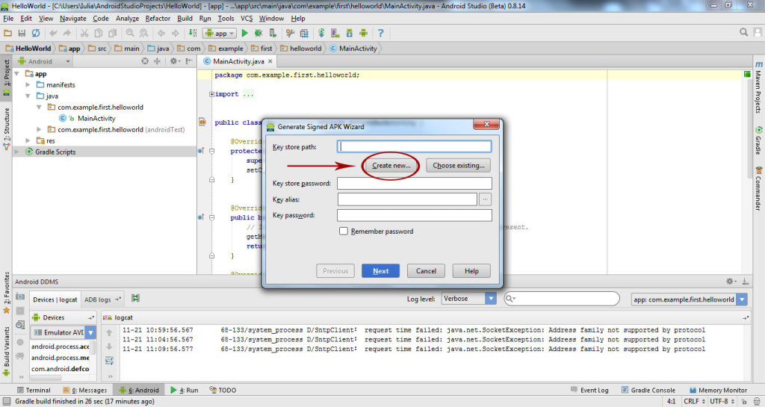Click the Paste toolbar icon
Viewport: 765px width, 407px height.
[x=112, y=33]
